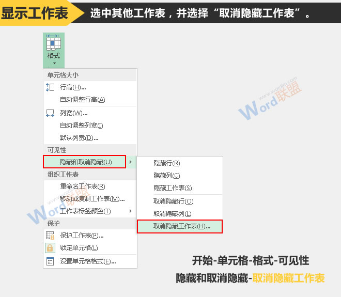341x297 pixels.
Task: Open the 格式 dropdown arrow
Action: [54, 64]
